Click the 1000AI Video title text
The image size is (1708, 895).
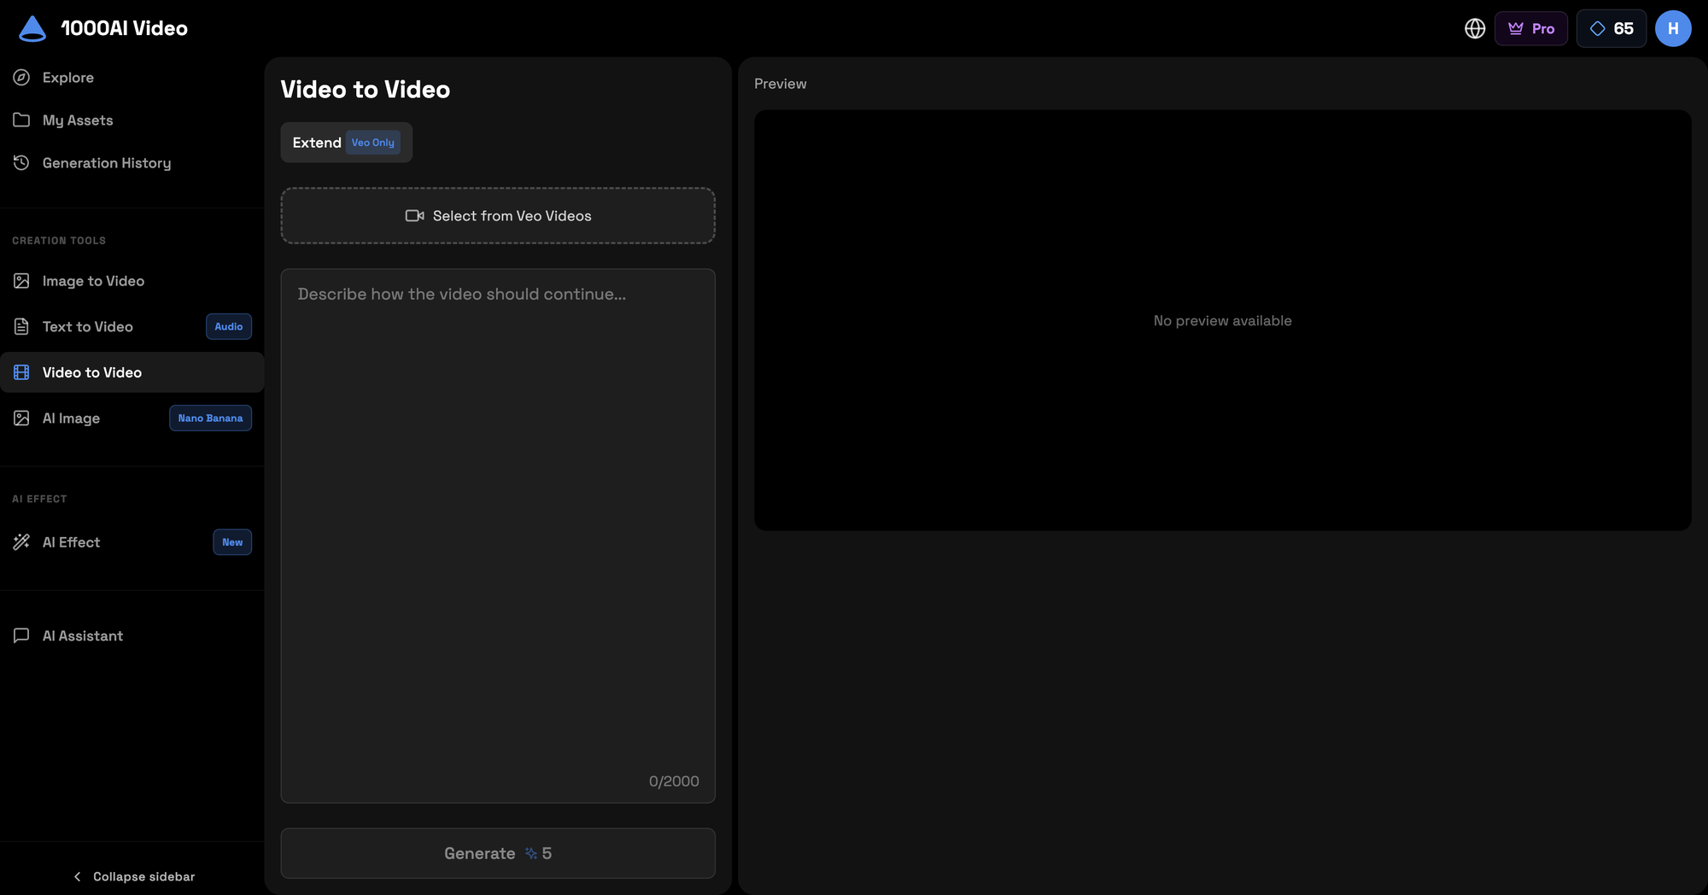point(125,29)
